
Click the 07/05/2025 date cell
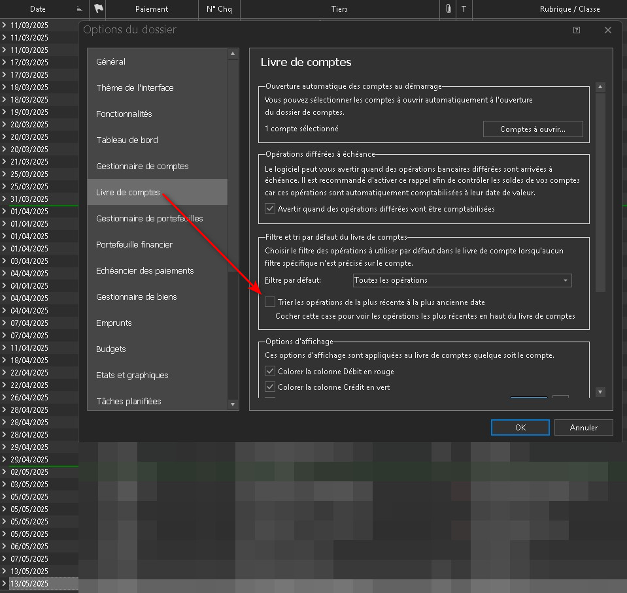[29, 558]
